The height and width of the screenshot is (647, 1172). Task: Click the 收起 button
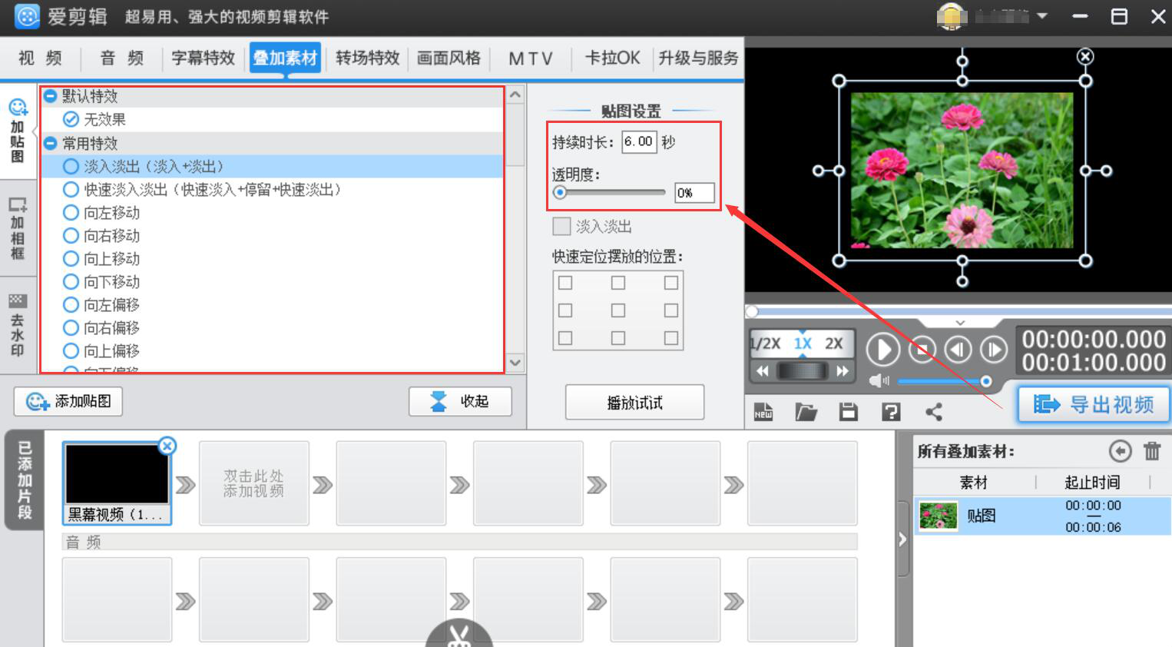tap(460, 401)
